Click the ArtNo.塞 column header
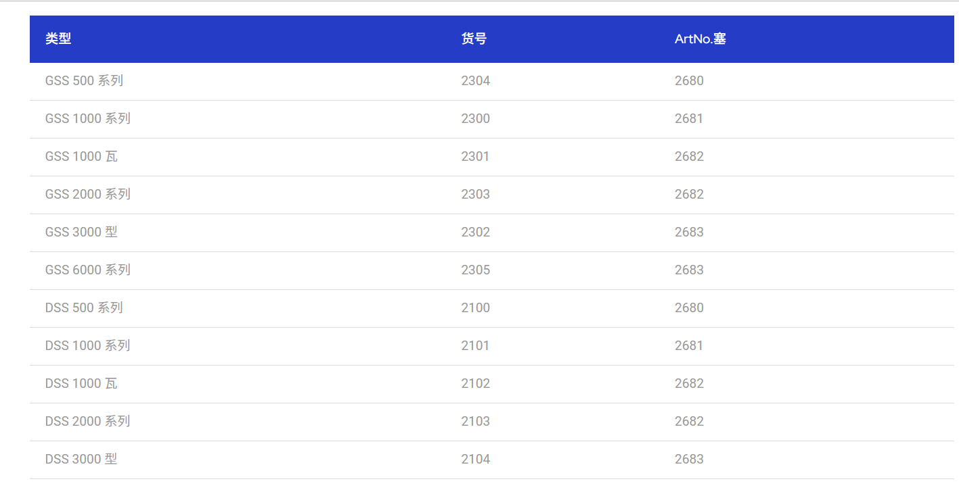 pyautogui.click(x=700, y=39)
